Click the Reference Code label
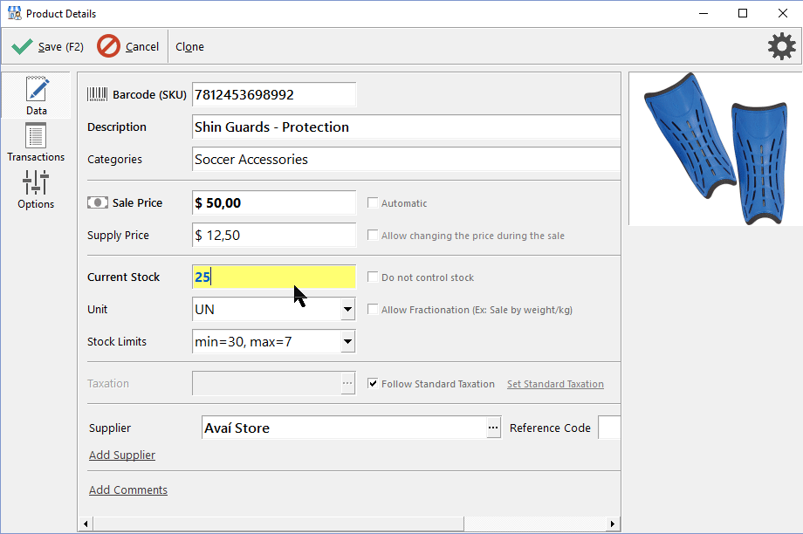 [550, 428]
